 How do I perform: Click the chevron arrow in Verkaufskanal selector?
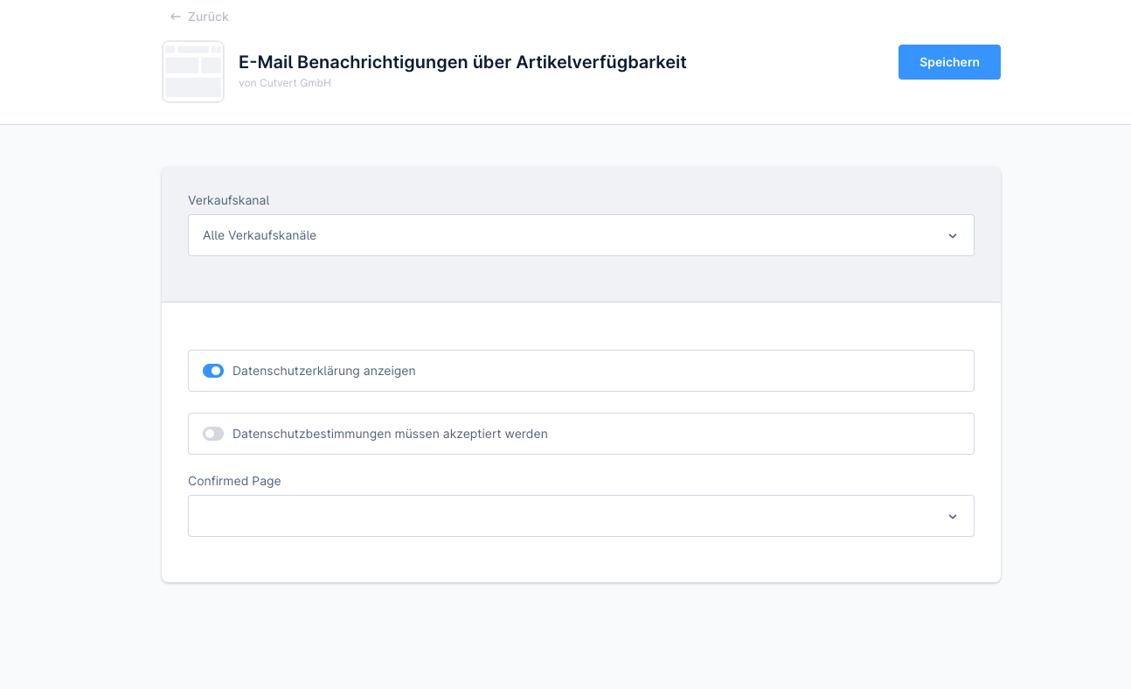(x=953, y=236)
